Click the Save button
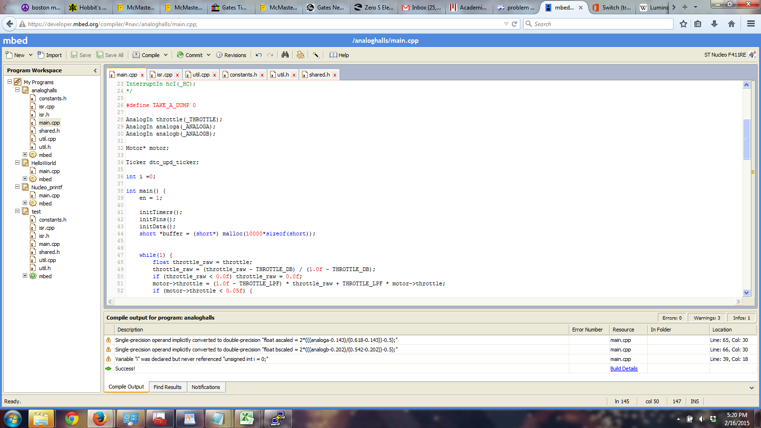This screenshot has height=428, width=761. (x=81, y=55)
